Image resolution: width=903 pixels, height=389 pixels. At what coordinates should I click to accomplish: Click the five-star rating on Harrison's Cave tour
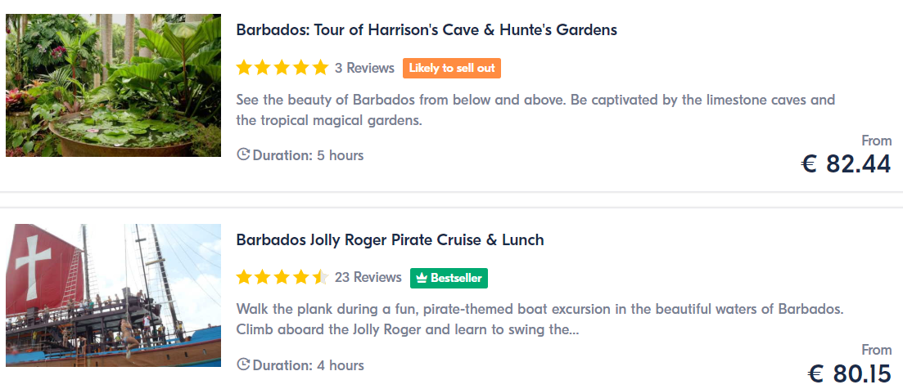[x=282, y=68]
